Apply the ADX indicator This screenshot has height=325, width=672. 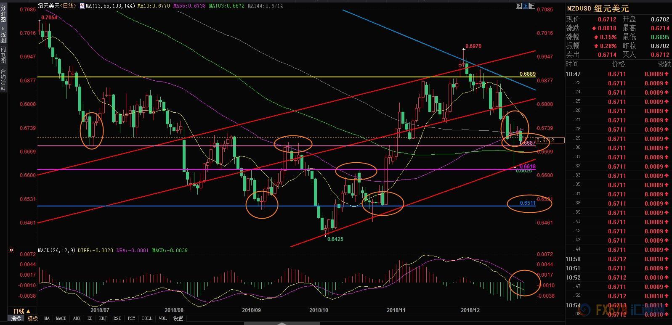(x=77, y=319)
